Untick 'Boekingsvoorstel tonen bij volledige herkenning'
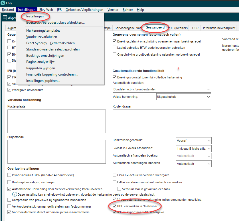The image size is (239, 221). click(x=115, y=77)
